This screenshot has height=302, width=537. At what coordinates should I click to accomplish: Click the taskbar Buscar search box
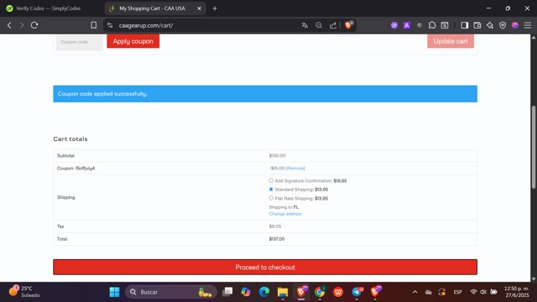tap(171, 292)
